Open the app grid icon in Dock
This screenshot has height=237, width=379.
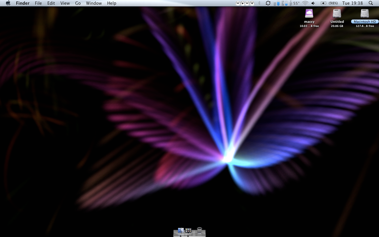(188, 231)
